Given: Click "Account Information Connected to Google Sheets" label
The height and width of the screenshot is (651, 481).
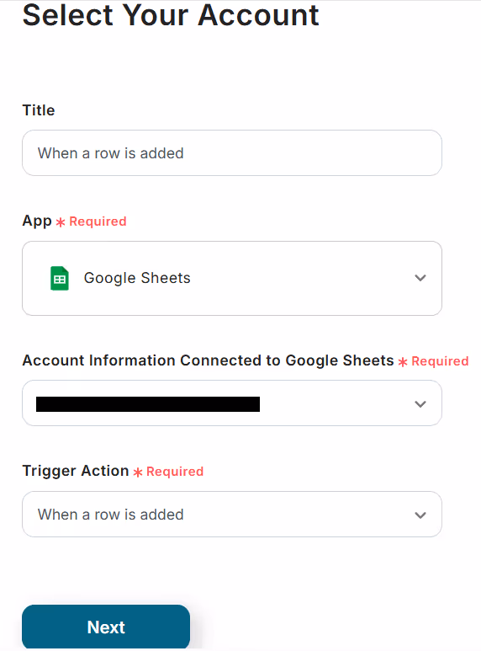Looking at the screenshot, I should click(x=209, y=360).
